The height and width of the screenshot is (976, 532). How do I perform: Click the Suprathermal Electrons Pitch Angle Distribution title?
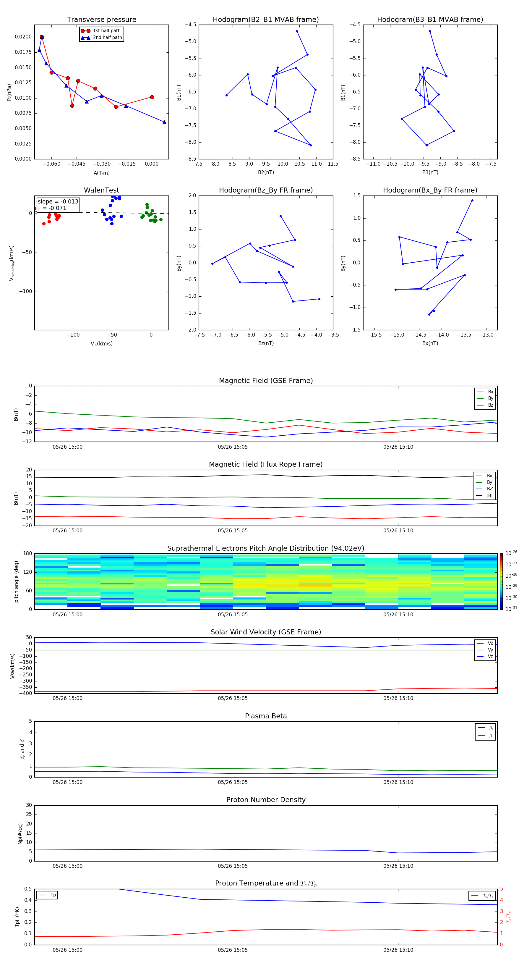(x=266, y=549)
